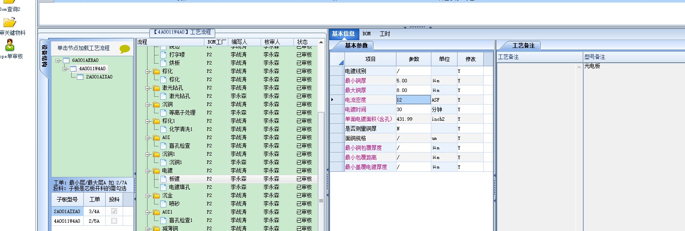Click the 最小铜厚 value 5.00

(x=413, y=81)
